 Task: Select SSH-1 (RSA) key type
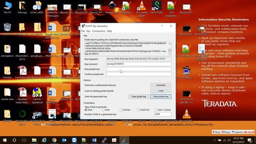tap(162, 110)
